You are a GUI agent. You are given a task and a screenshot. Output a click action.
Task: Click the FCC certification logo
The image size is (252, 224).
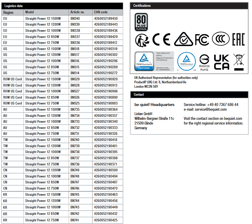[202, 40]
